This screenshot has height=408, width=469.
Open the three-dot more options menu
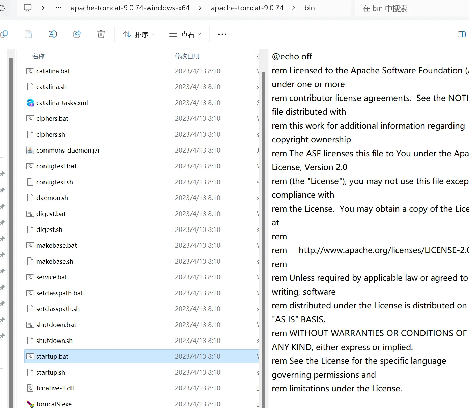222,34
